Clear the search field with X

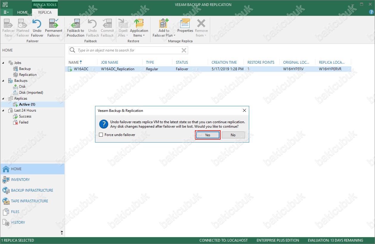coord(184,50)
